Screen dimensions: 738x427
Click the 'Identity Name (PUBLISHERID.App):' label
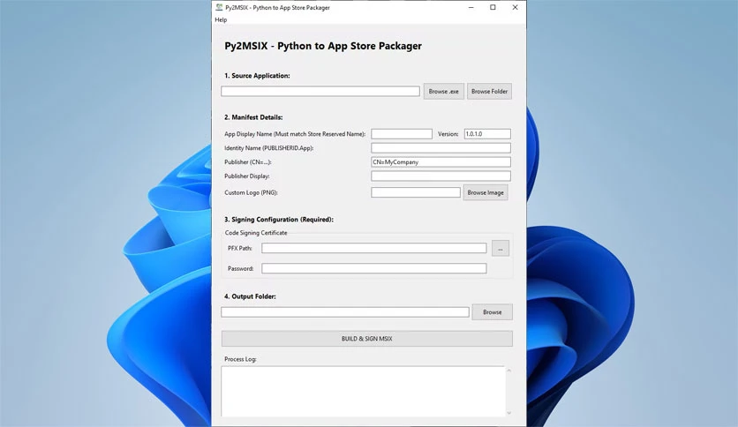[268, 148]
